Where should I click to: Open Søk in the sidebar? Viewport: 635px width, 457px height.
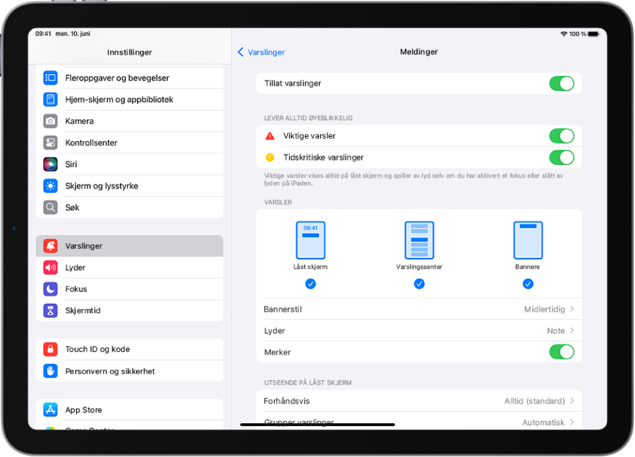(x=130, y=207)
